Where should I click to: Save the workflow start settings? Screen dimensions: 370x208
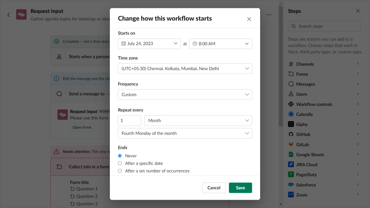click(x=240, y=188)
